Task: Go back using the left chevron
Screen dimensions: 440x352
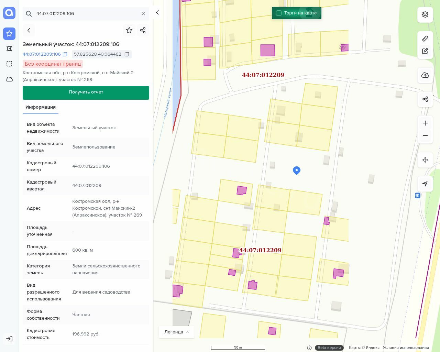Action: coord(29,30)
